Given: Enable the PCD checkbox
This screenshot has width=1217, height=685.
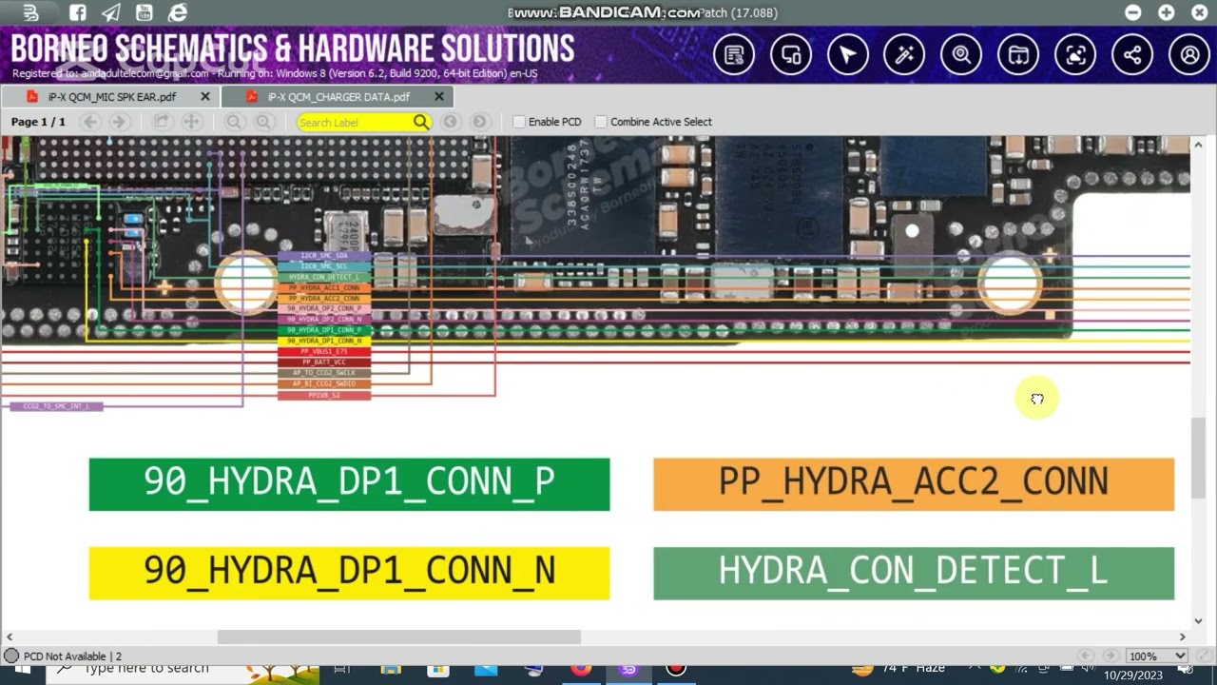Looking at the screenshot, I should pos(519,122).
